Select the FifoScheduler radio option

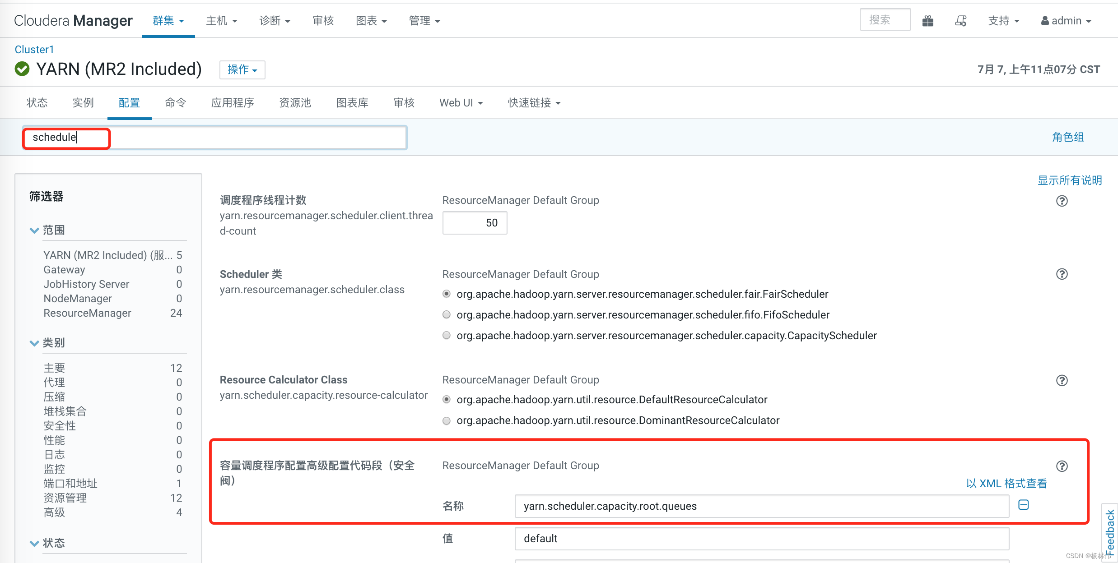pyautogui.click(x=447, y=315)
